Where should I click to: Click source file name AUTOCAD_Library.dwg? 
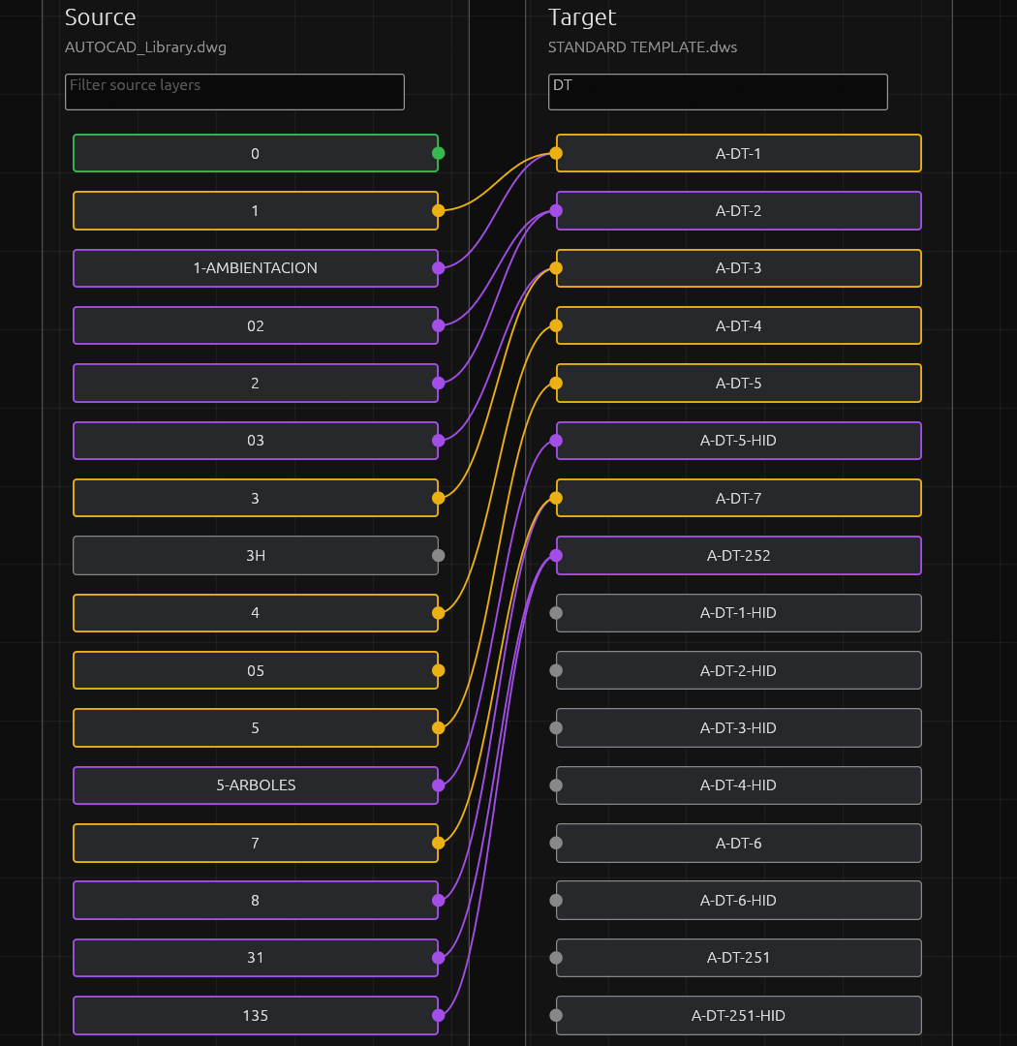145,47
